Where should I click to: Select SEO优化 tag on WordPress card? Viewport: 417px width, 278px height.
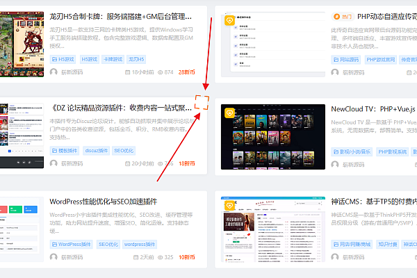click(x=108, y=244)
